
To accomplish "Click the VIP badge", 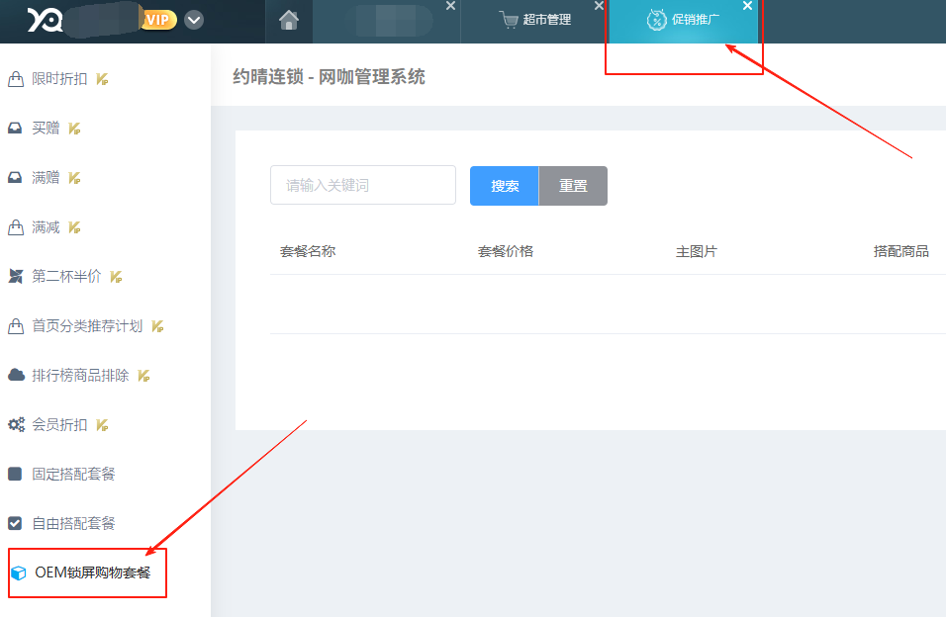I will 158,20.
